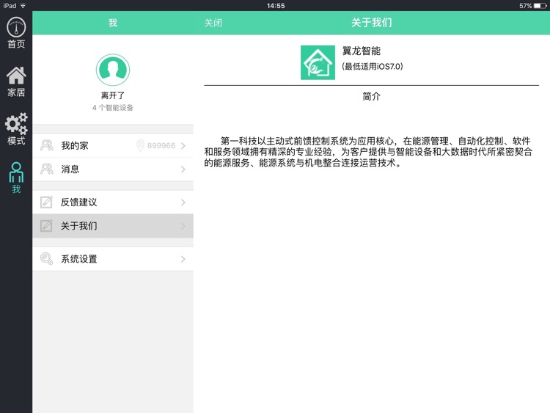Open the 系统设置 menu entry
550x413 pixels.
point(113,259)
